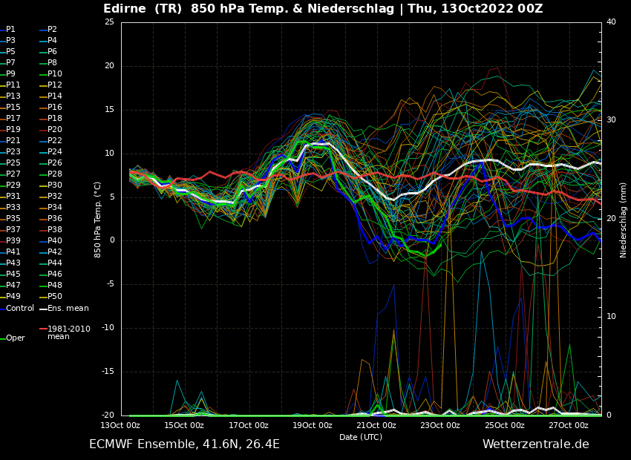Select legend entry P2

tap(52, 30)
